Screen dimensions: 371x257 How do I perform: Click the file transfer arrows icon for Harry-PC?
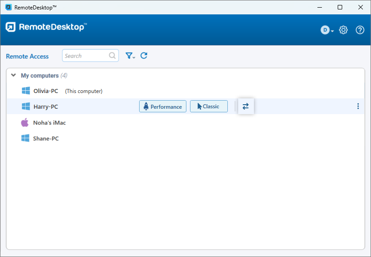coord(246,106)
